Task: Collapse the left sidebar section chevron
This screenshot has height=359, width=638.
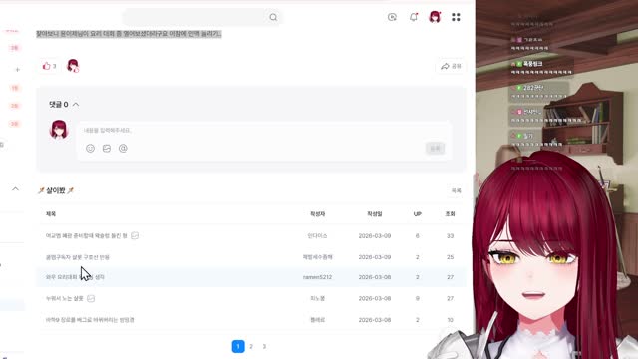Action: (15, 188)
